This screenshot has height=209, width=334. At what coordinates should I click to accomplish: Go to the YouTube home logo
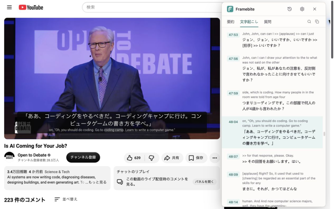[31, 8]
